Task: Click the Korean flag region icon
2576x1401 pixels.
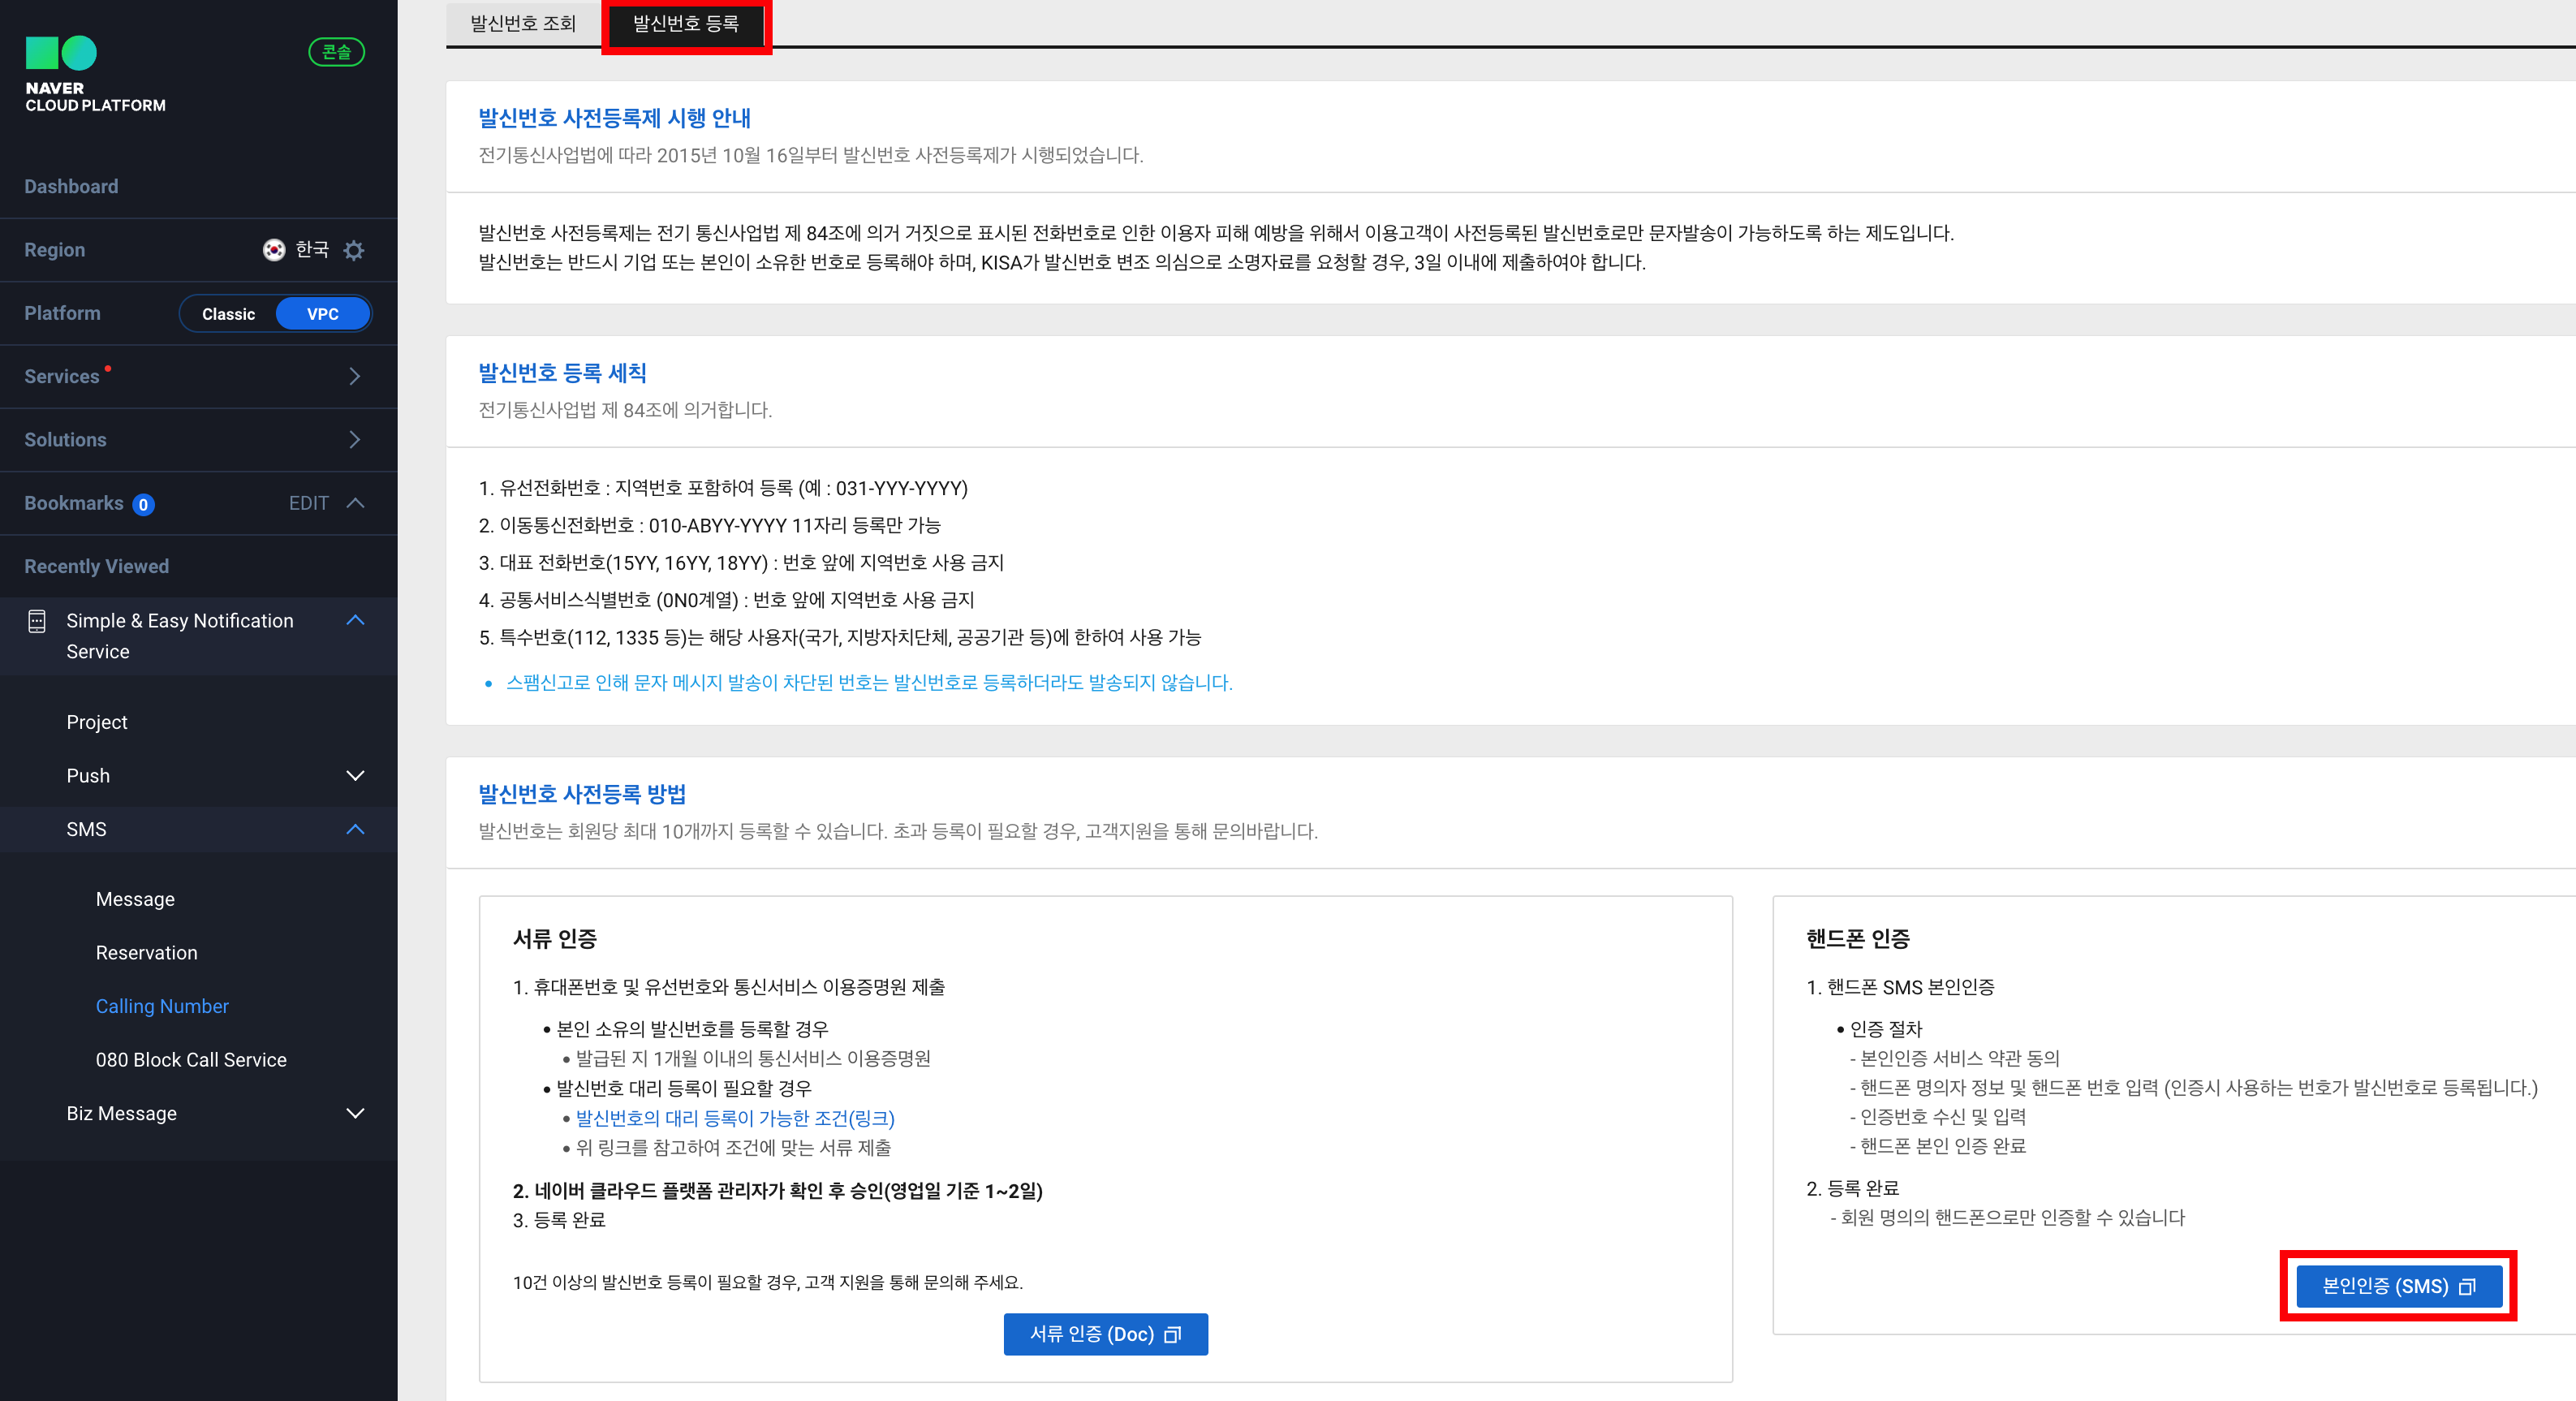Action: [274, 250]
